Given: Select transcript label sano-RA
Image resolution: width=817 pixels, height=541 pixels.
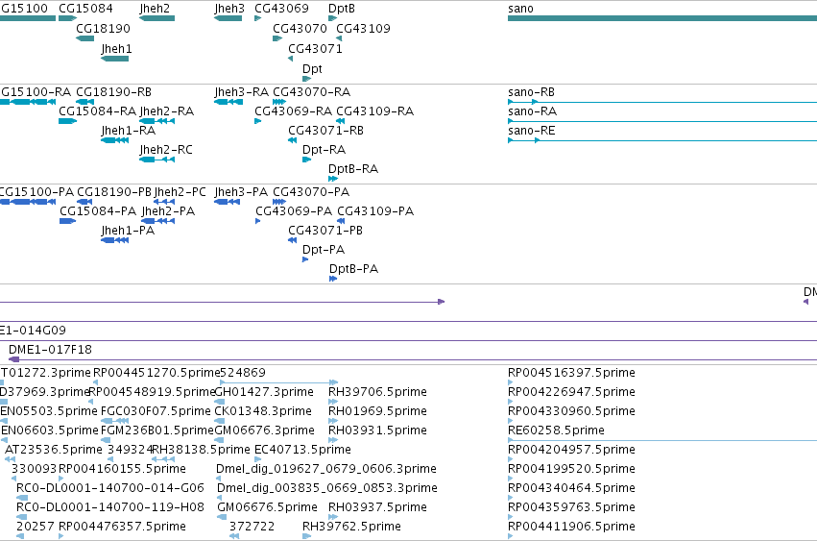Looking at the screenshot, I should pos(533,111).
